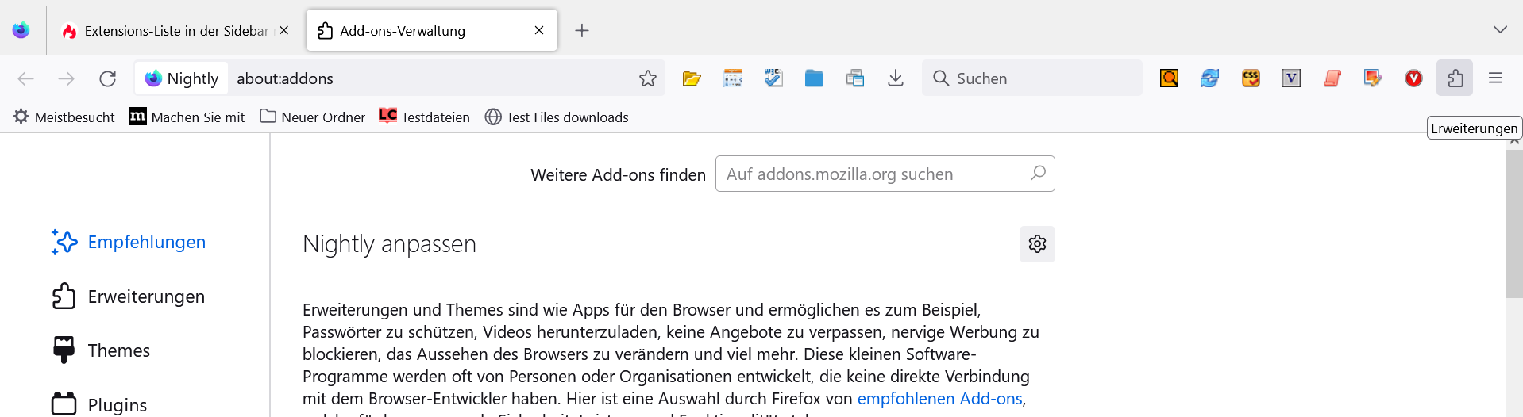
Task: Open the Plugins category
Action: coord(117,405)
